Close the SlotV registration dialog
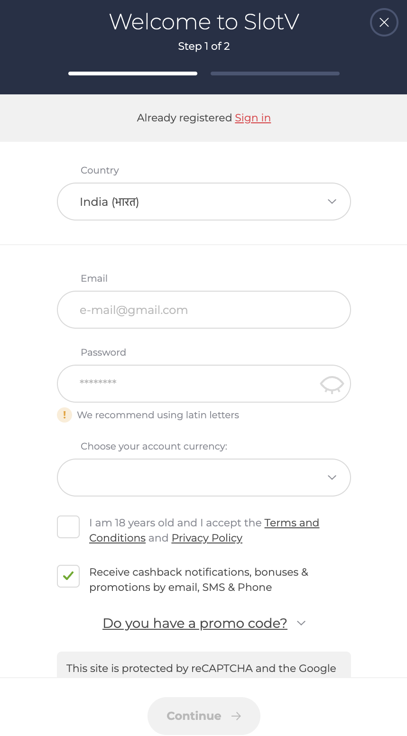Image resolution: width=407 pixels, height=736 pixels. [x=384, y=22]
